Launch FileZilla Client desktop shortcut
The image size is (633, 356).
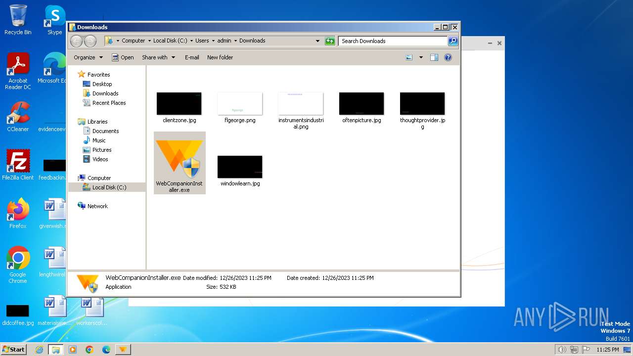[x=18, y=165]
